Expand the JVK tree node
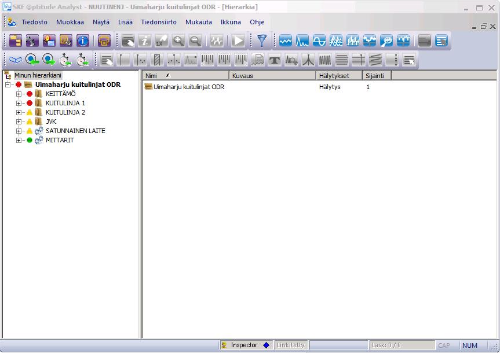Viewport: 500px width, 353px height. click(x=19, y=122)
